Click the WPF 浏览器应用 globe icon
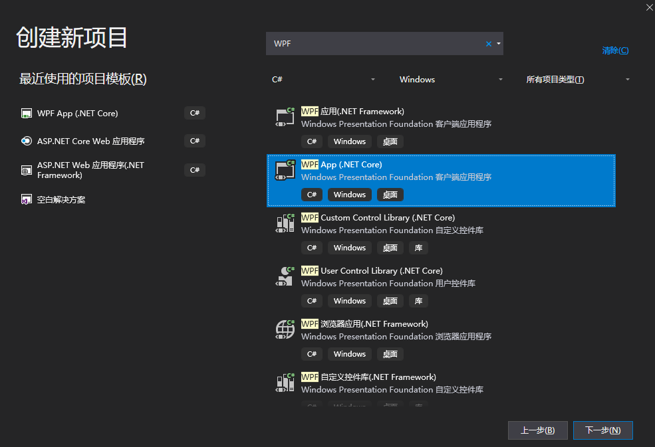This screenshot has height=447, width=655. coord(285,329)
